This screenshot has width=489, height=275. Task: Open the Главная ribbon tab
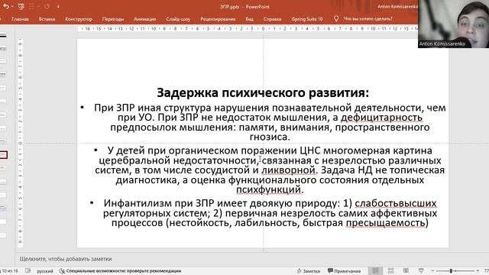pyautogui.click(x=21, y=19)
